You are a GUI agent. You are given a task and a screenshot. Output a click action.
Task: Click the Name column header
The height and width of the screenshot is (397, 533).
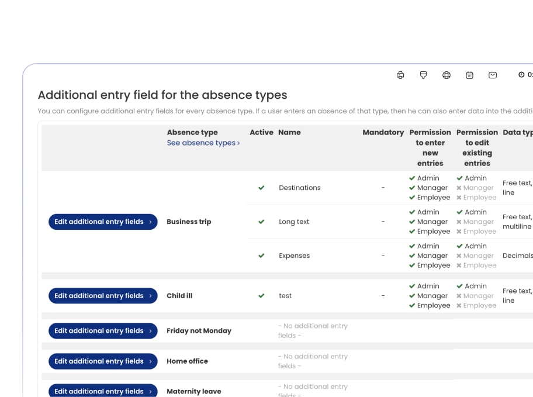coord(289,133)
